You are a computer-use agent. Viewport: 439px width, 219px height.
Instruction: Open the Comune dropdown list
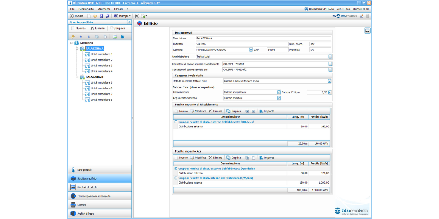(251, 50)
